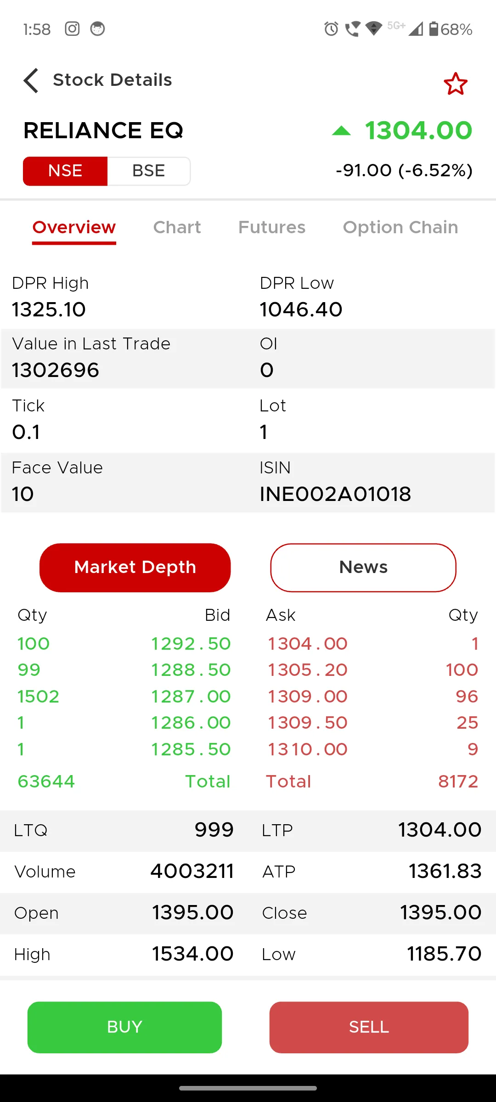Tap the Volume value 4003211
This screenshot has height=1102, width=496.
click(192, 871)
